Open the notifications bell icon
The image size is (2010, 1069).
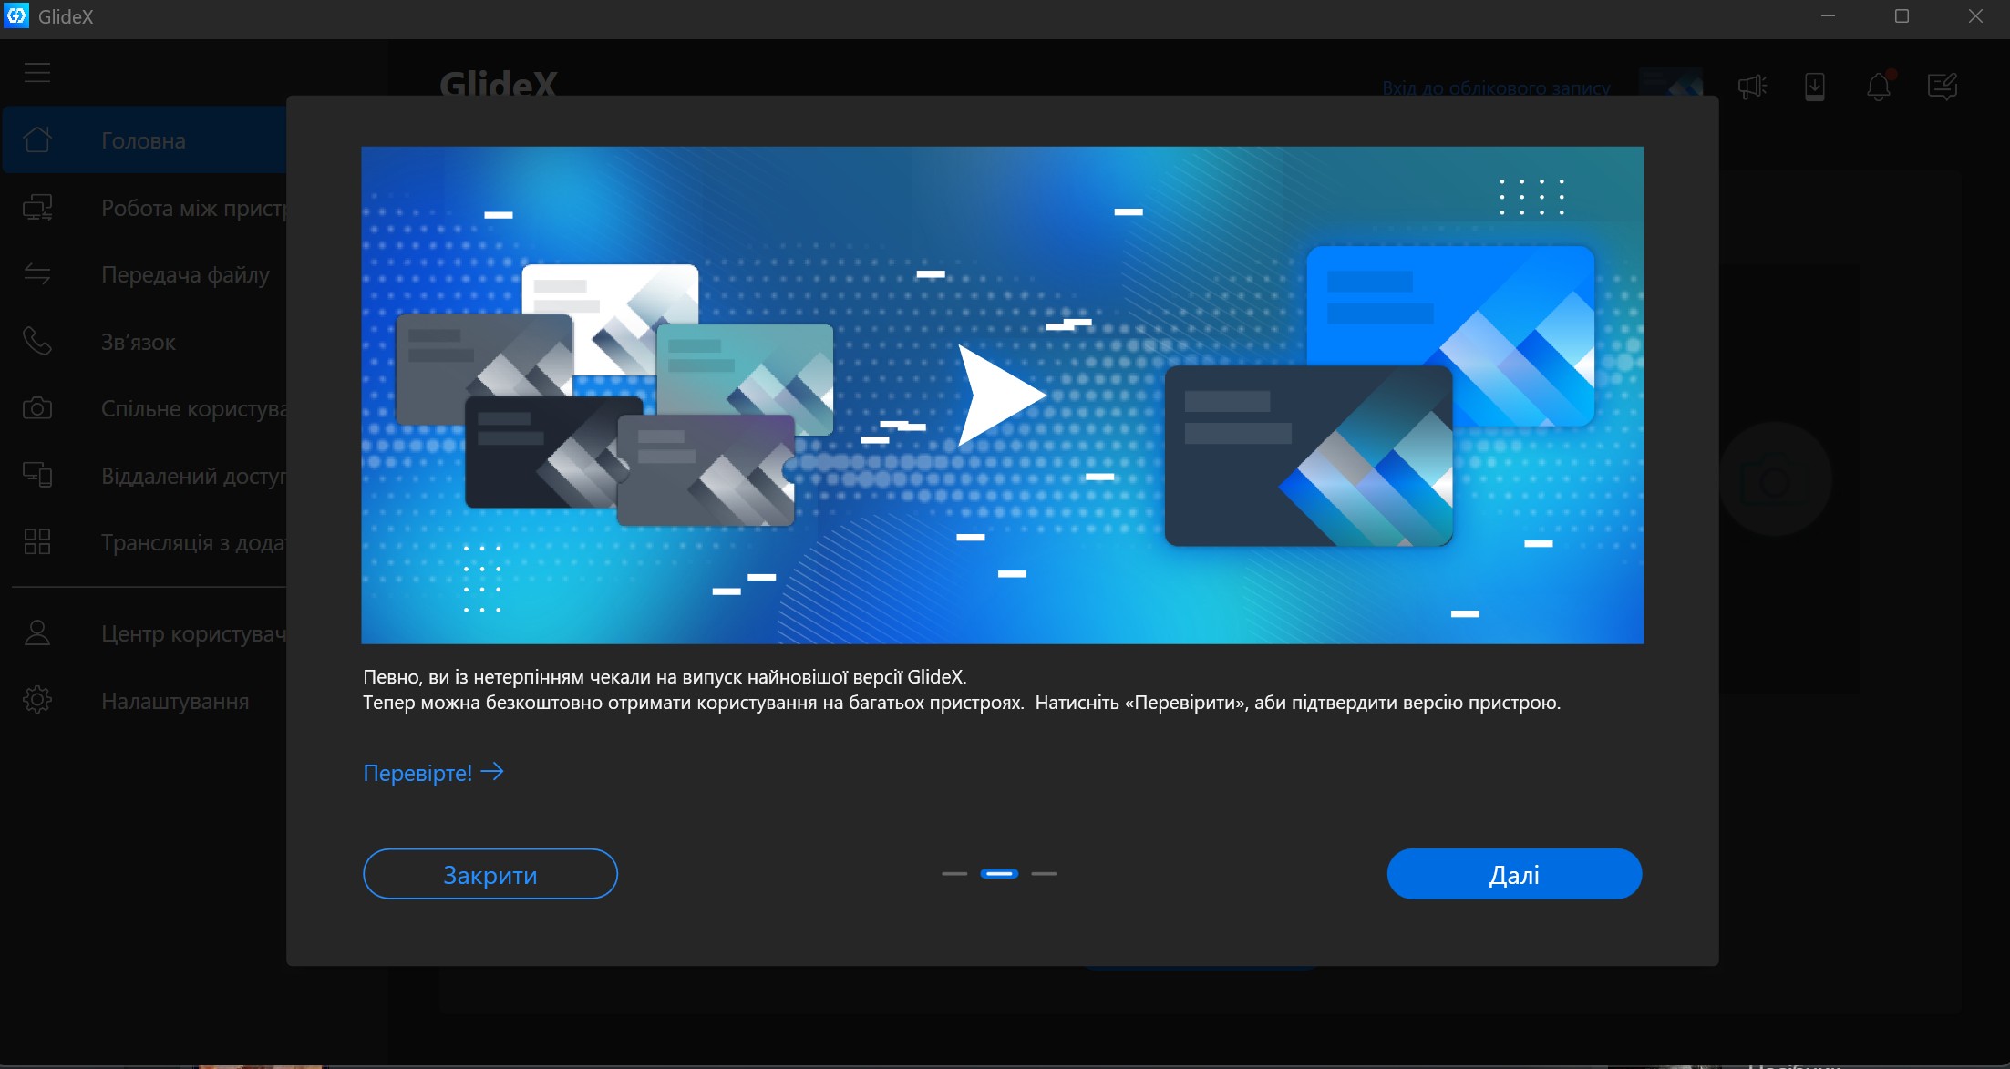click(1879, 87)
